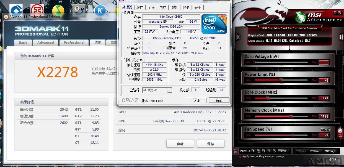Open the fan User Define gear icon
Image resolution: width=344 pixels, height=167 pixels.
point(340,133)
